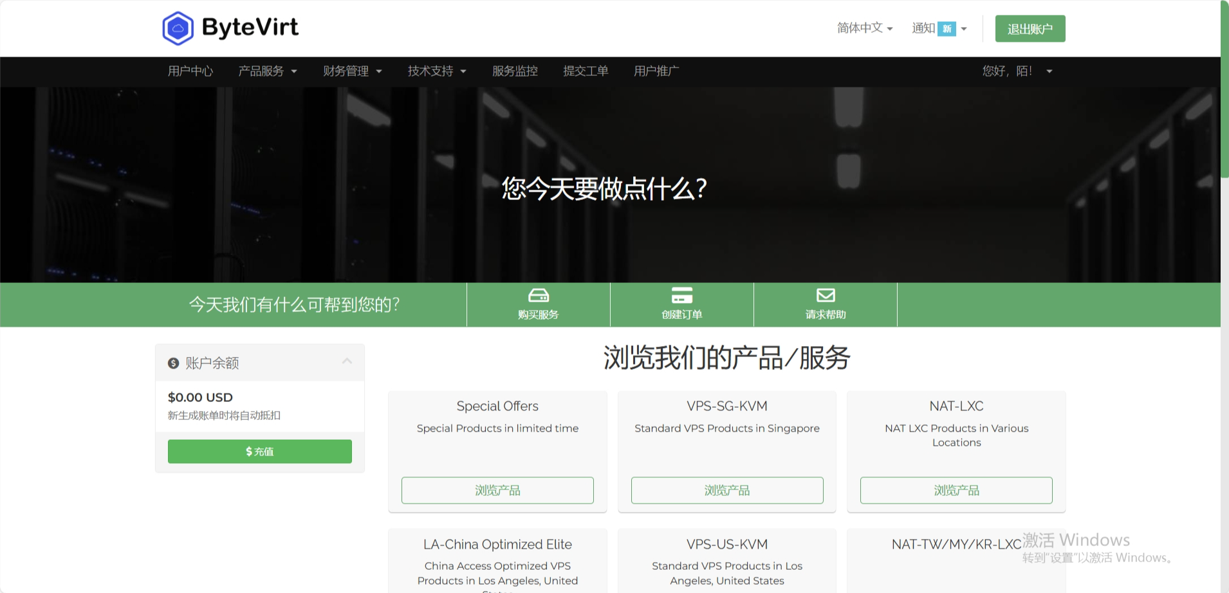Select the 购买服务 cart icon

[x=538, y=295]
